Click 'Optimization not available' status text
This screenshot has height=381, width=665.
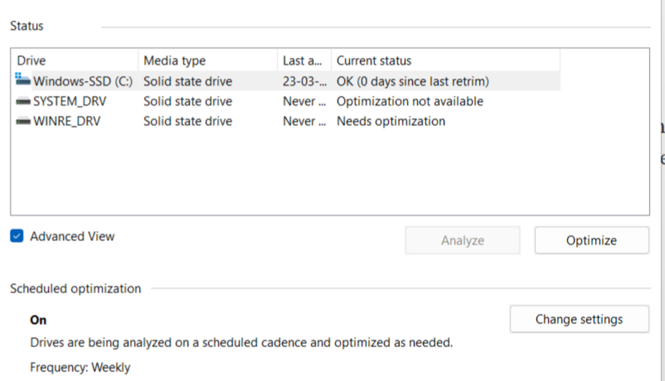409,101
